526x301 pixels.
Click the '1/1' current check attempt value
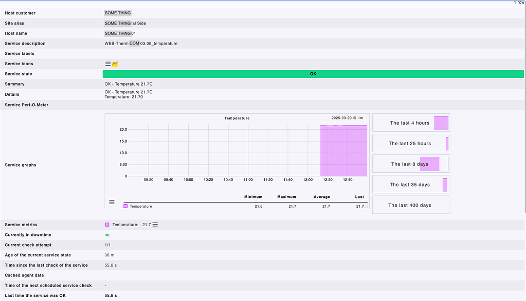click(107, 245)
